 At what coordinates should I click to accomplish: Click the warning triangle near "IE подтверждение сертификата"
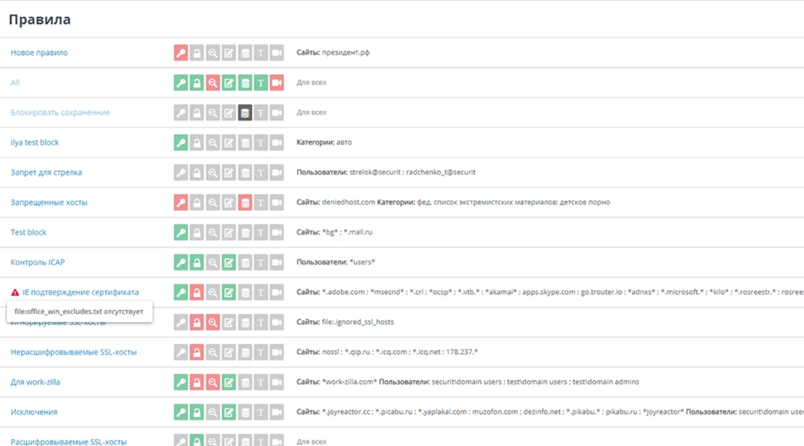[13, 291]
